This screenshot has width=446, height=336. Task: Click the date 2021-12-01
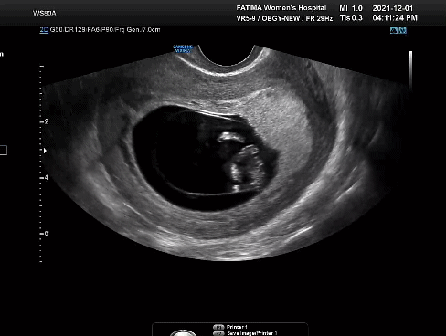click(393, 8)
